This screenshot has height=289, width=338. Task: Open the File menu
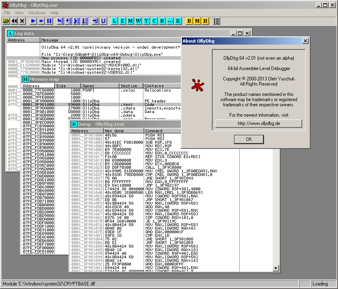tap(7, 13)
